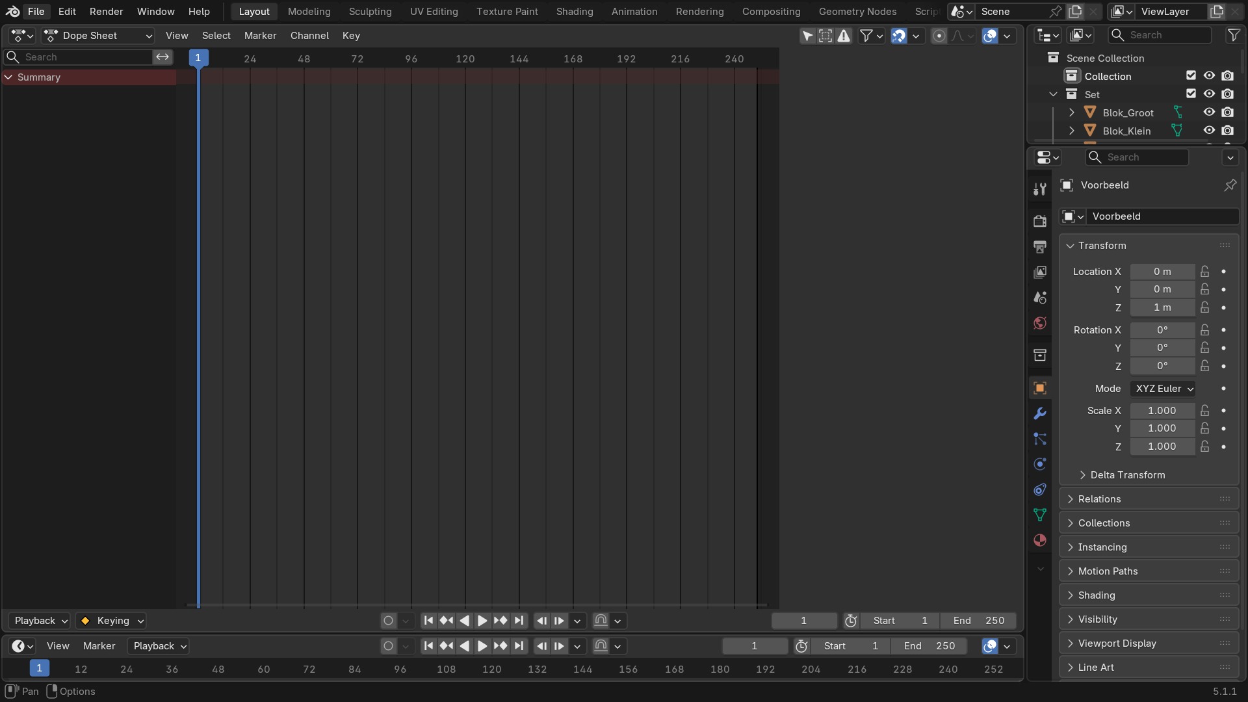Toggle proportional editing in Dope Sheet header

point(939,36)
